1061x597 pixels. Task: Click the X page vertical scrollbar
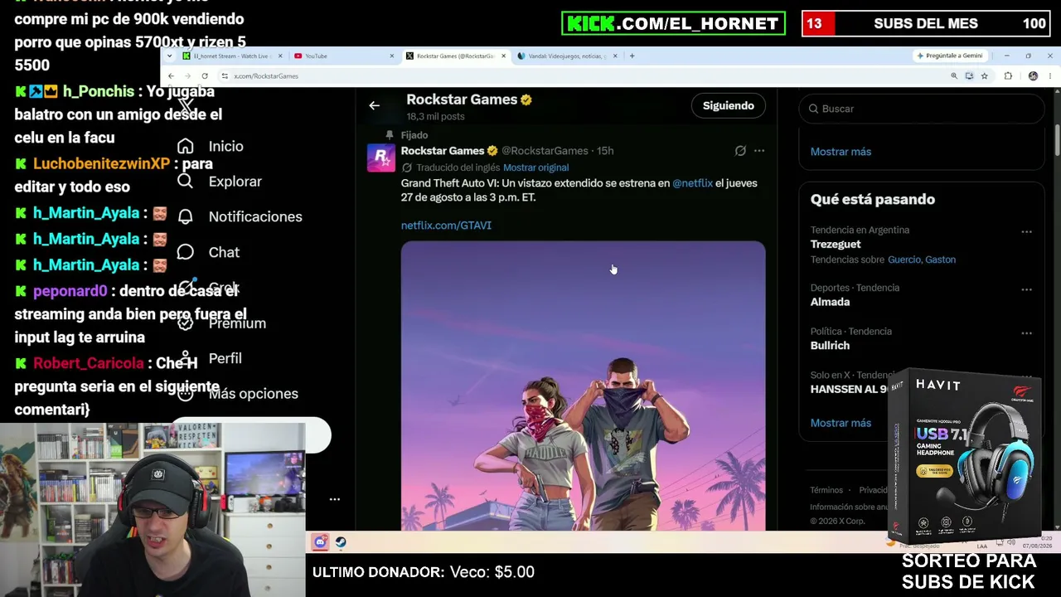coord(1058,141)
